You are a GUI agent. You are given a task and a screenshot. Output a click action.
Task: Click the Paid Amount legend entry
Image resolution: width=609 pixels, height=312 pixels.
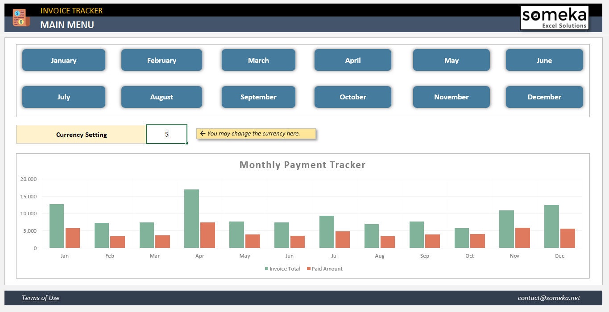(x=325, y=269)
